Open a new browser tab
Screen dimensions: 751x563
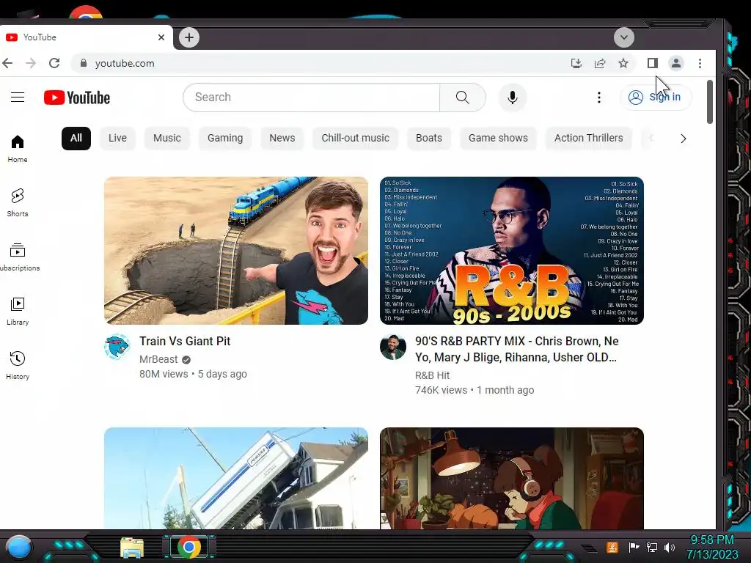click(x=189, y=37)
